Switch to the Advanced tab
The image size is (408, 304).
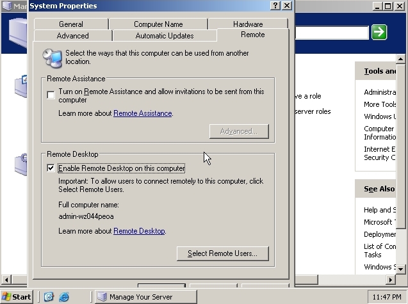point(72,36)
